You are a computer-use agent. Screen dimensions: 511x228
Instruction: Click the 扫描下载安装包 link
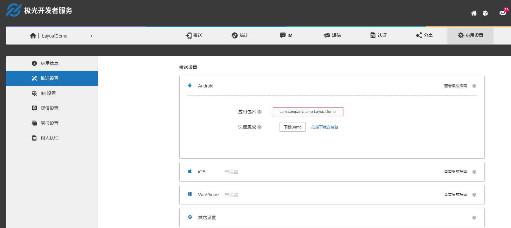point(325,127)
